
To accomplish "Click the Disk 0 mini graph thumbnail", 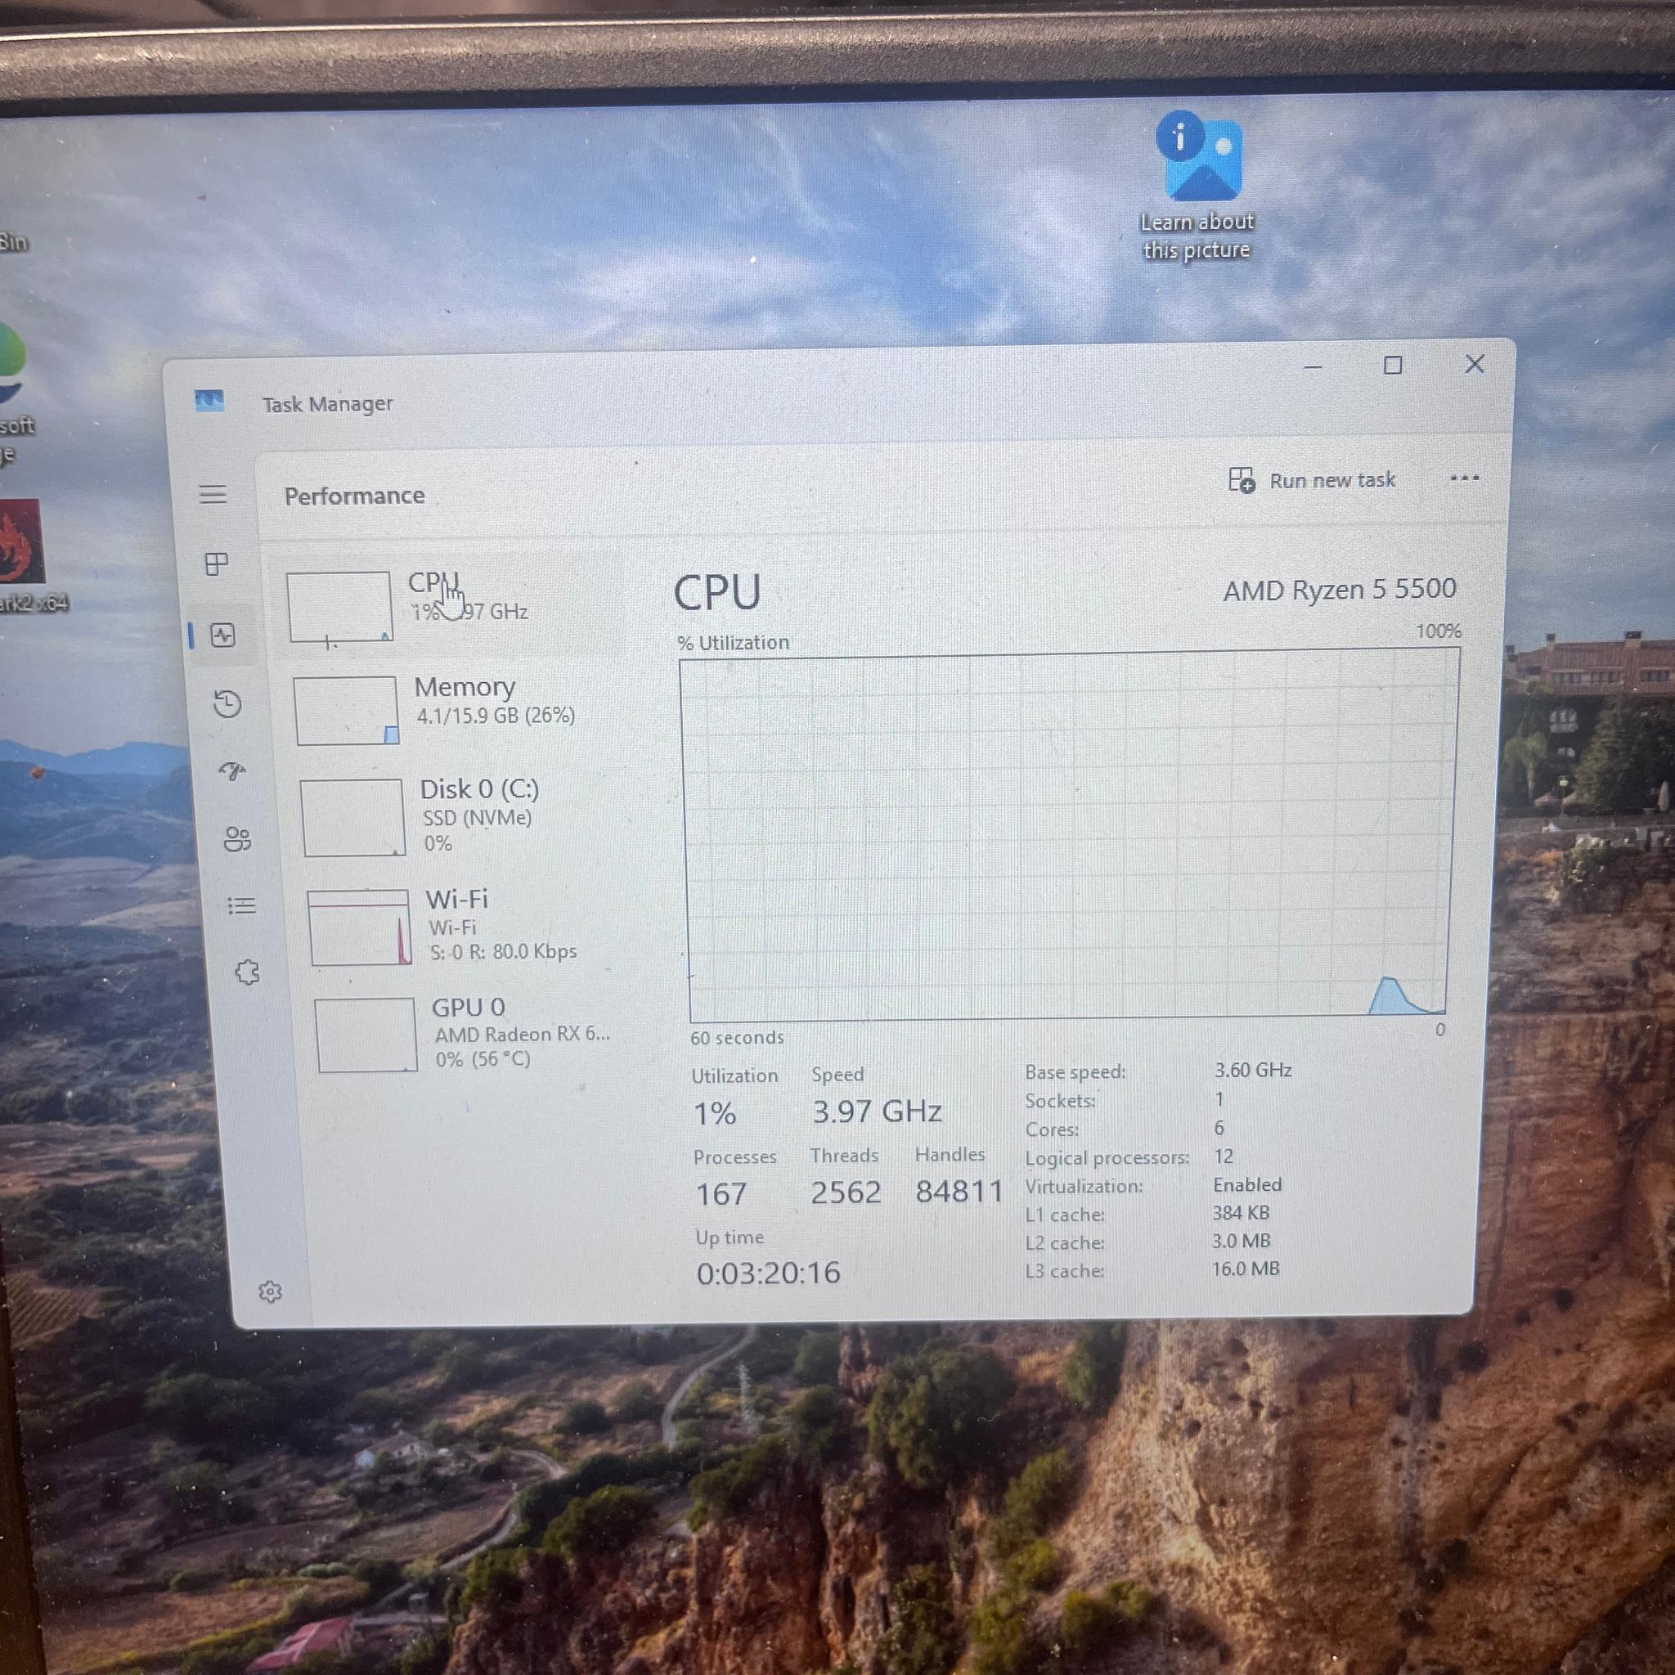I will pyautogui.click(x=353, y=818).
